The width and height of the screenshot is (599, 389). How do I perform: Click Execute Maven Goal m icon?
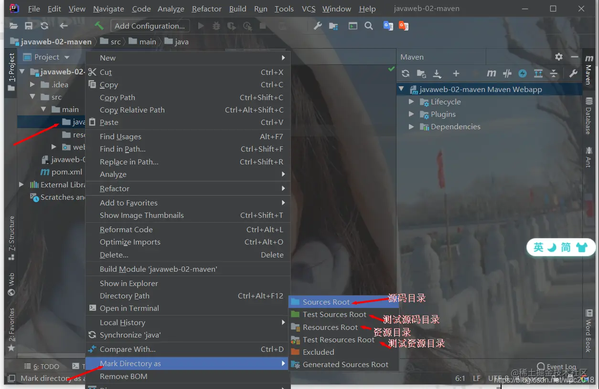491,73
